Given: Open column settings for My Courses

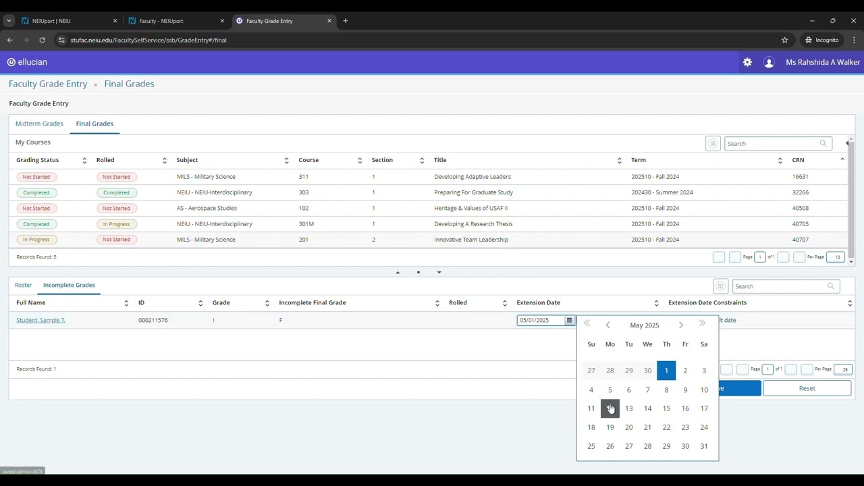Looking at the screenshot, I should point(713,143).
